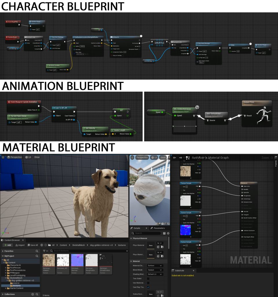278x297 pixels.
Task: Toggle Details property matrix table icon
Action: (x=164, y=233)
